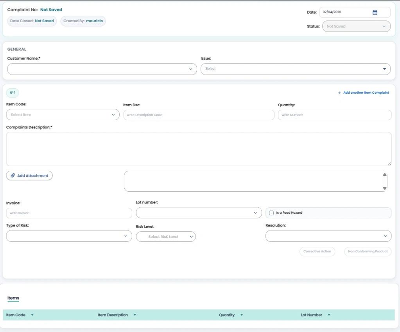Click the paperclip Add Attachment button

point(29,176)
